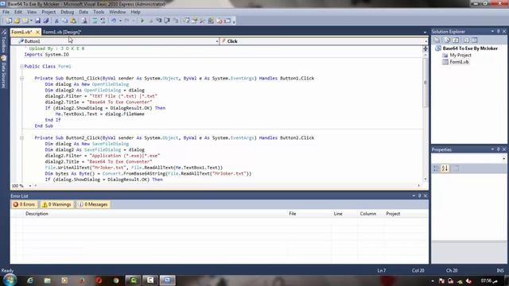Click the Solution Explorer toolbar icon

(x=185, y=21)
